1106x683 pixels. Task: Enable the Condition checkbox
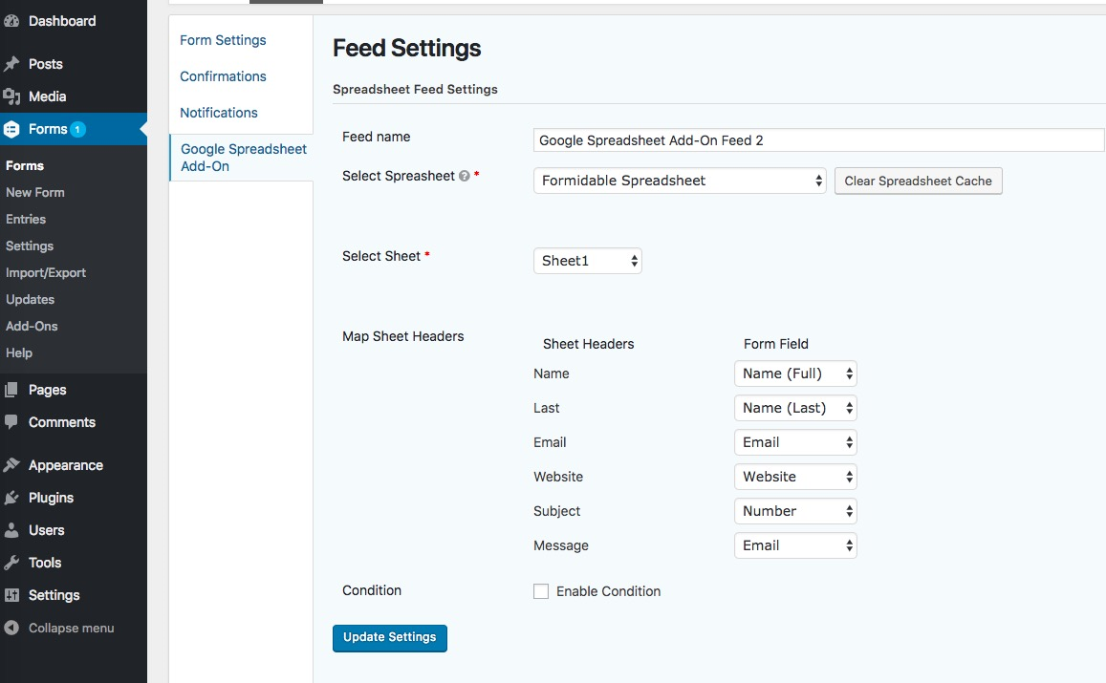(x=541, y=591)
